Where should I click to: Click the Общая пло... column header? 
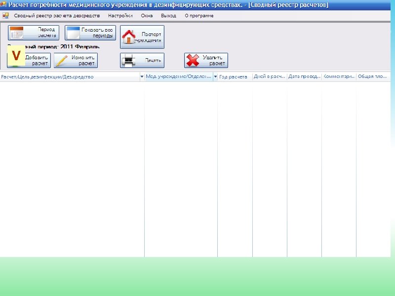[x=372, y=76]
